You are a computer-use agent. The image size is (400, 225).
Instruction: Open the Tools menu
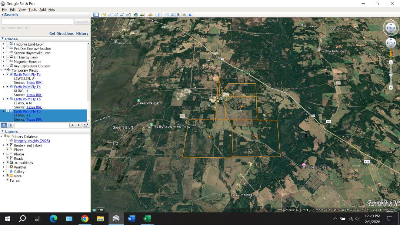33,10
